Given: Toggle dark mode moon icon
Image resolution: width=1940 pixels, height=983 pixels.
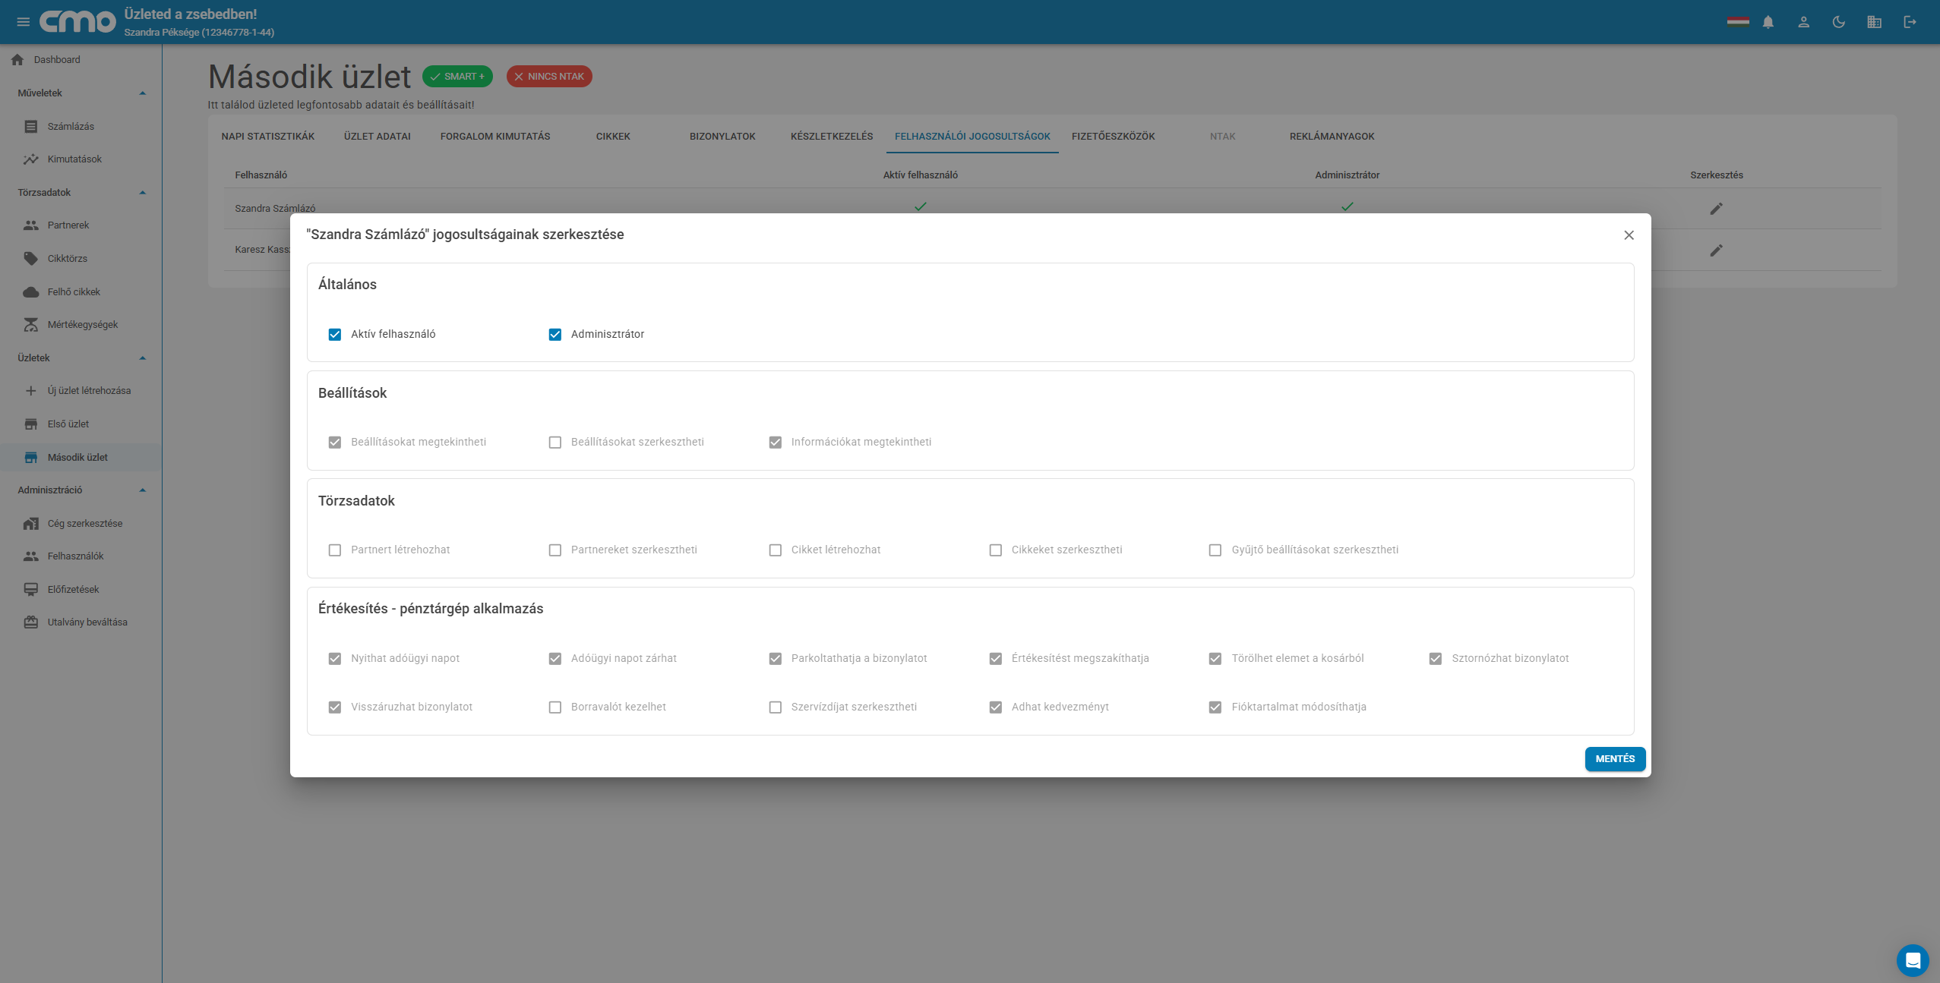Looking at the screenshot, I should coord(1839,22).
